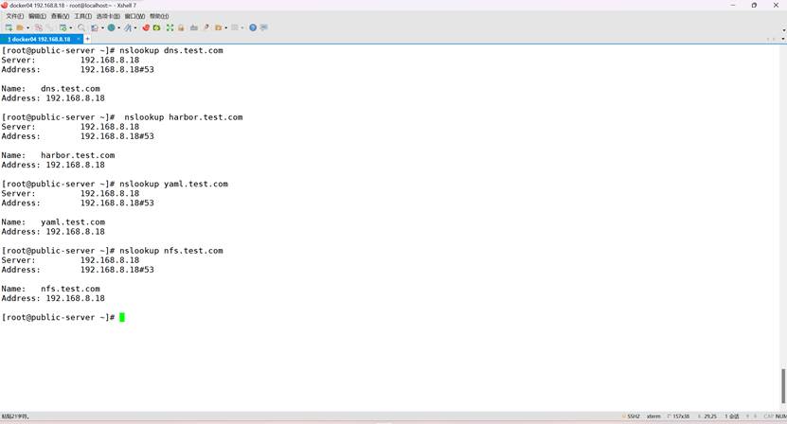Image resolution: width=787 pixels, height=424 pixels.
Task: Launch Xftp with the red icon
Action: coord(146,27)
